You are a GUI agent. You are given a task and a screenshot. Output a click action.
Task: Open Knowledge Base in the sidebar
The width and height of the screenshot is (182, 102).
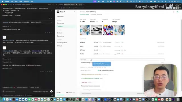click(62, 43)
